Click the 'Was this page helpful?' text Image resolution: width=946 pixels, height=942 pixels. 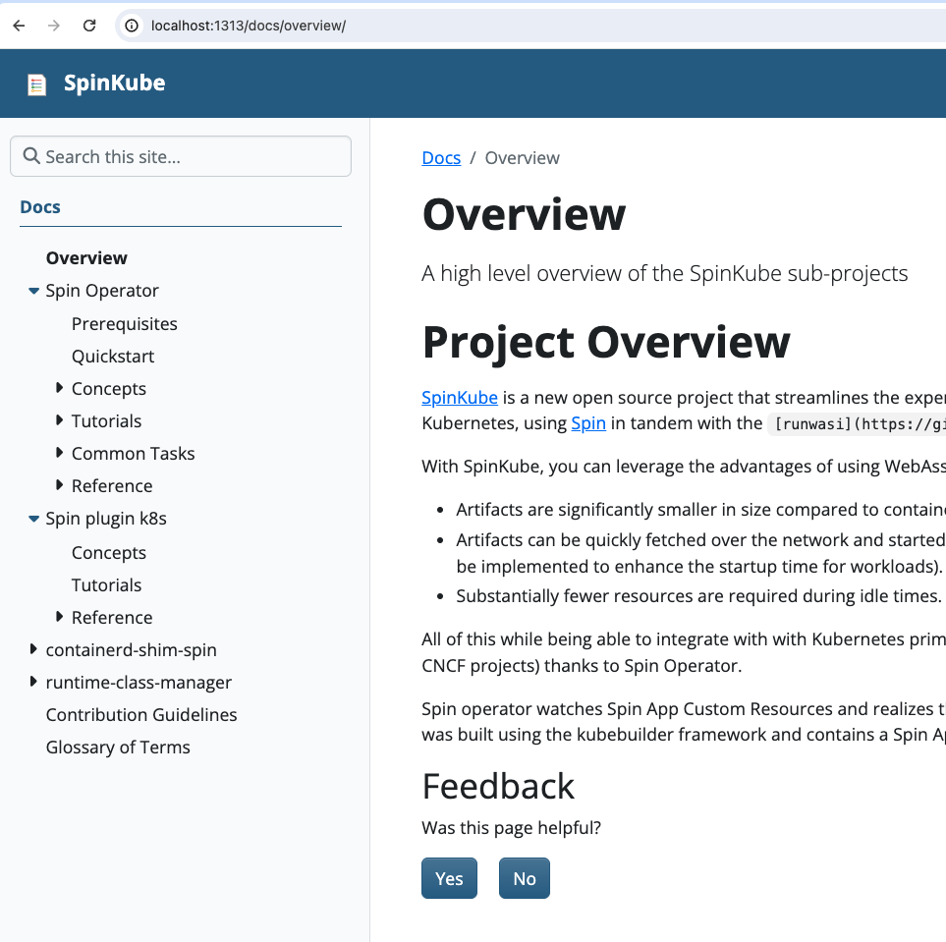point(512,828)
